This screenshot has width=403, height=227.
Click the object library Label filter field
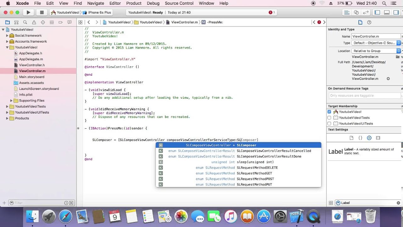(x=368, y=203)
